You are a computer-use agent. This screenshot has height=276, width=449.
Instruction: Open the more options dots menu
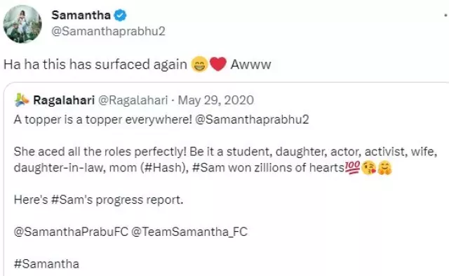coord(446,15)
